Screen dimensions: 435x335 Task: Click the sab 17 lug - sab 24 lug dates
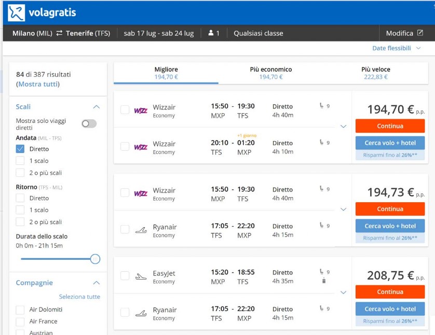point(159,33)
